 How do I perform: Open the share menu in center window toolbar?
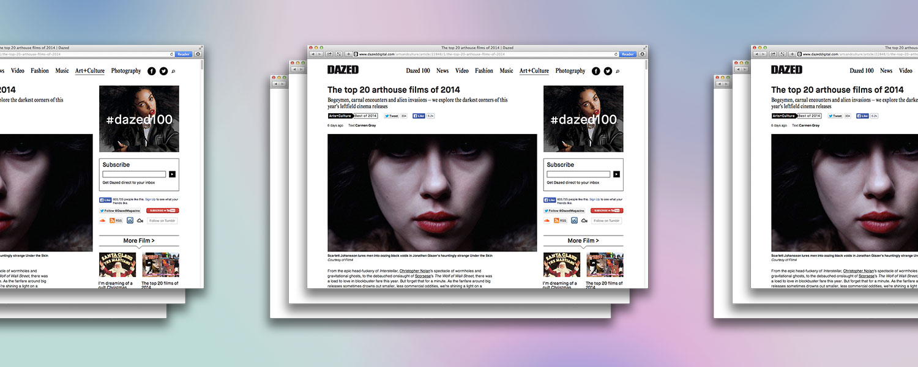point(329,54)
